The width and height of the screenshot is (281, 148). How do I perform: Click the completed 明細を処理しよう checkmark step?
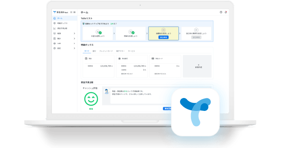pyautogui.click(x=131, y=33)
